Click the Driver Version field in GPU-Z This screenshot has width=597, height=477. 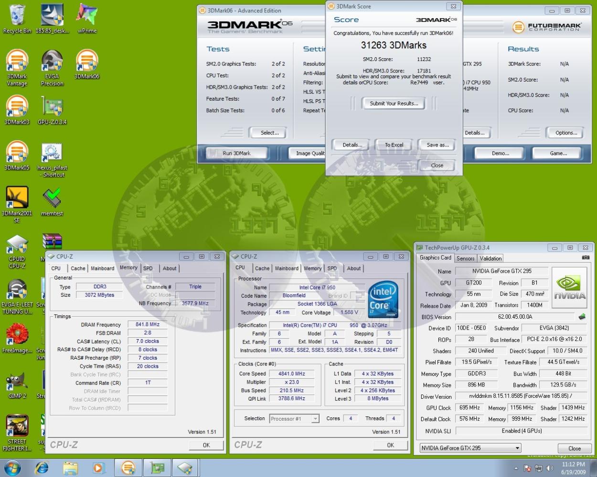point(520,396)
